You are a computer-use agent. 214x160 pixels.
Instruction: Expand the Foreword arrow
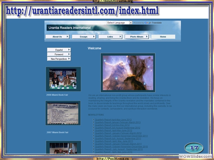click(x=69, y=54)
